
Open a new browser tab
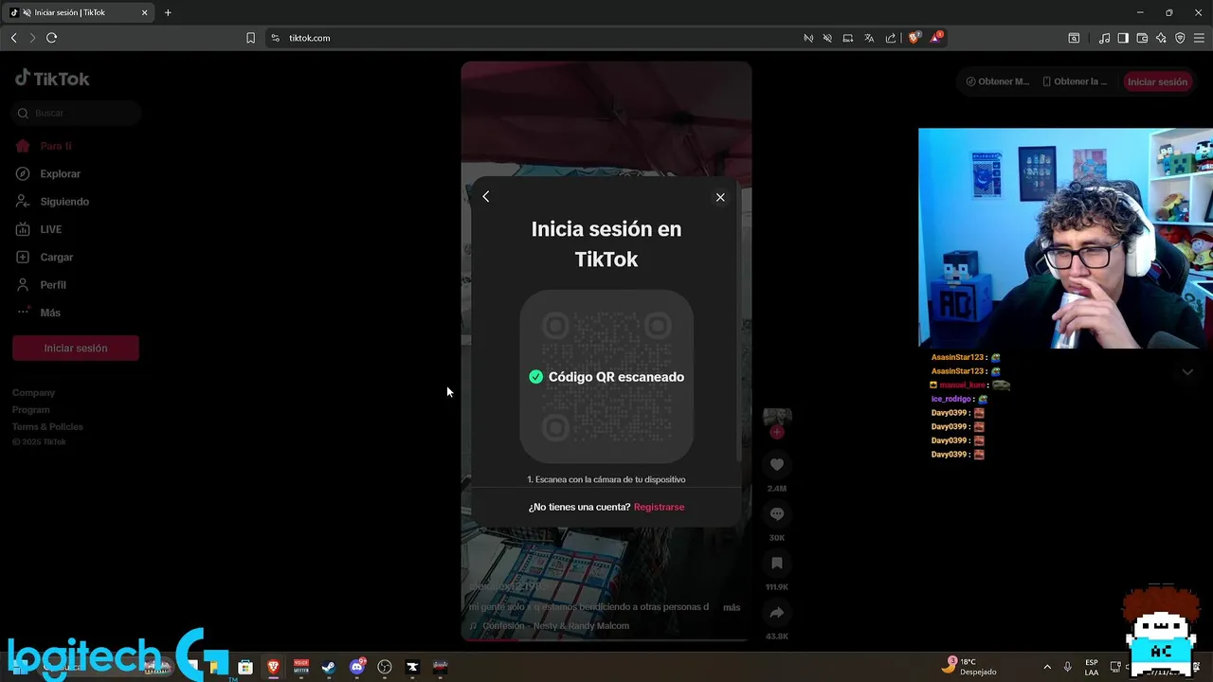(x=168, y=12)
